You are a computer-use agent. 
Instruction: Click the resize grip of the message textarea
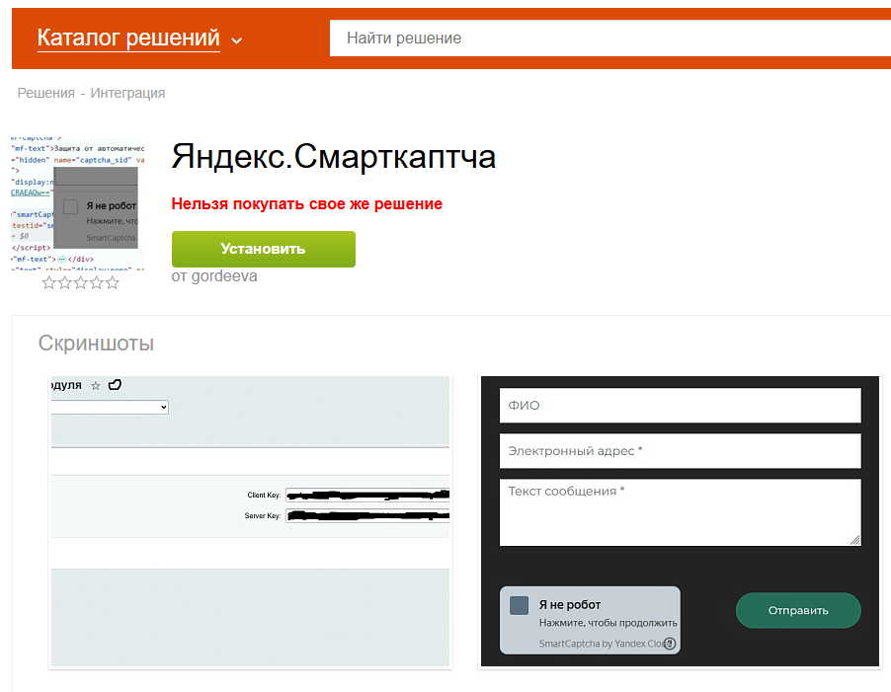[854, 539]
